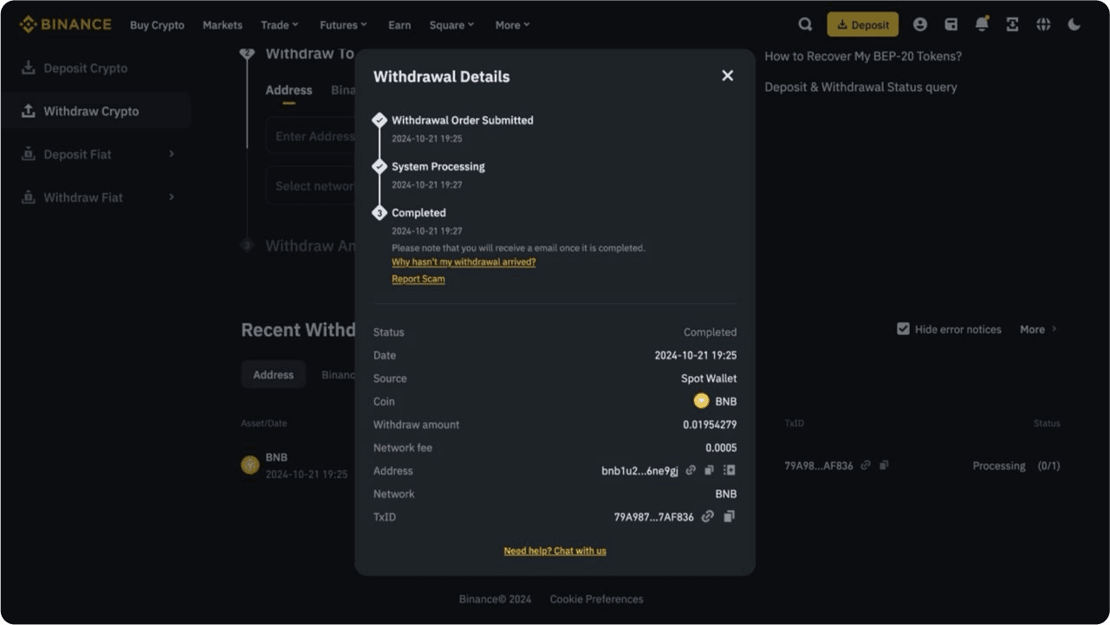This screenshot has height=625, width=1110.
Task: Select Address tab in Recent Withdrawals
Action: pyautogui.click(x=273, y=375)
